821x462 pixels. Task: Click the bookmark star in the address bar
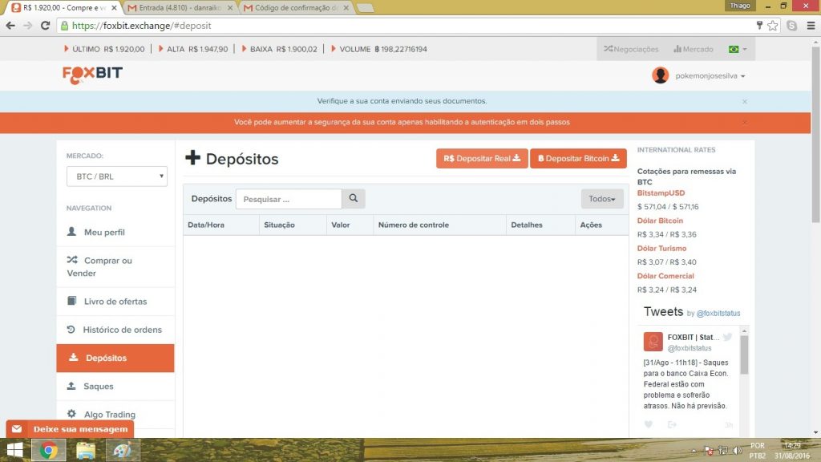pyautogui.click(x=773, y=25)
